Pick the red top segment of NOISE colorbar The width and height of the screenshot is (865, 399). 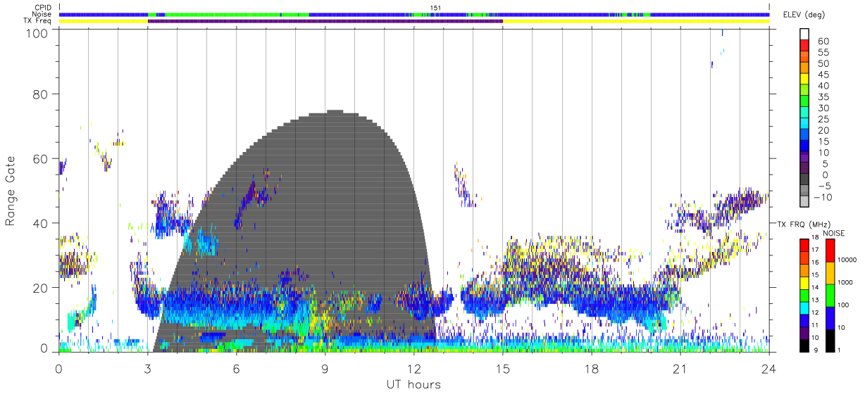tap(830, 250)
